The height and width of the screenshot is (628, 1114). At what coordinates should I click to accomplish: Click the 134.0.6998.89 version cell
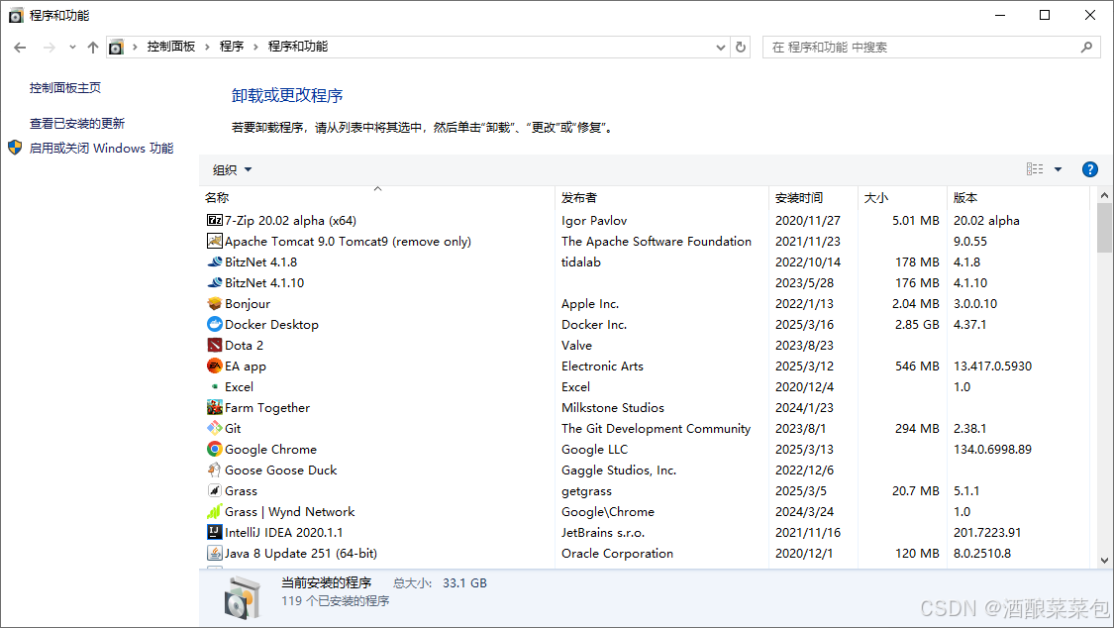click(992, 449)
